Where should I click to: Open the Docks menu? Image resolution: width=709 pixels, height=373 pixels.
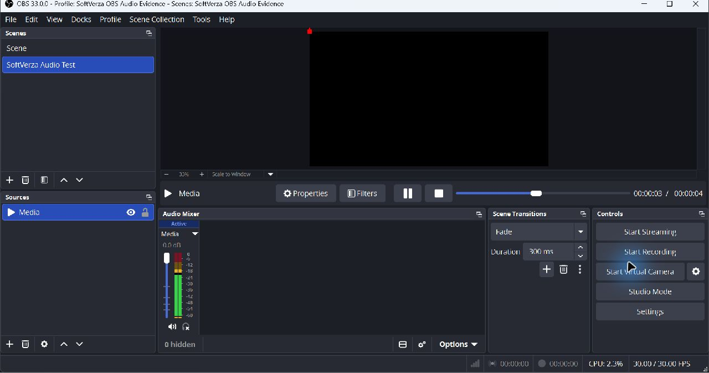pyautogui.click(x=81, y=19)
